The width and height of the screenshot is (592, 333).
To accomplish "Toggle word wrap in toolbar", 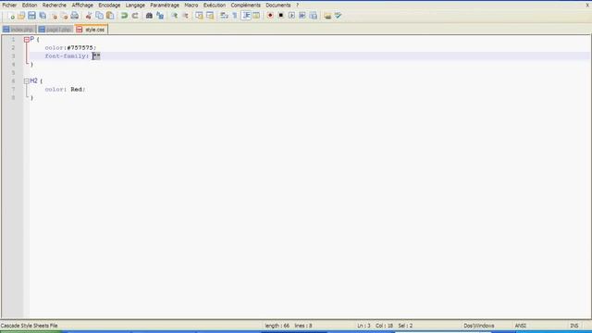I will coord(224,16).
